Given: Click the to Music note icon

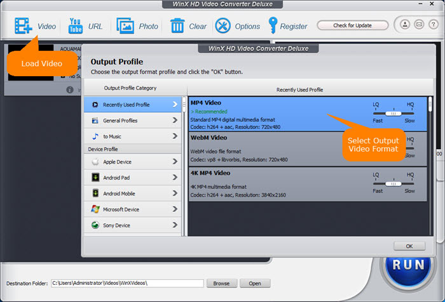Looking at the screenshot, I should tap(95, 136).
